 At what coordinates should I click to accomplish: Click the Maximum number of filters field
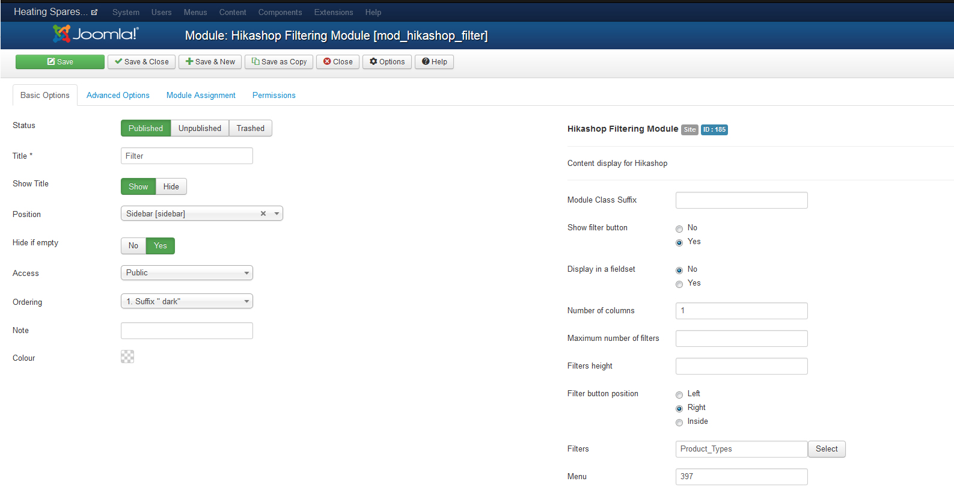coord(742,338)
